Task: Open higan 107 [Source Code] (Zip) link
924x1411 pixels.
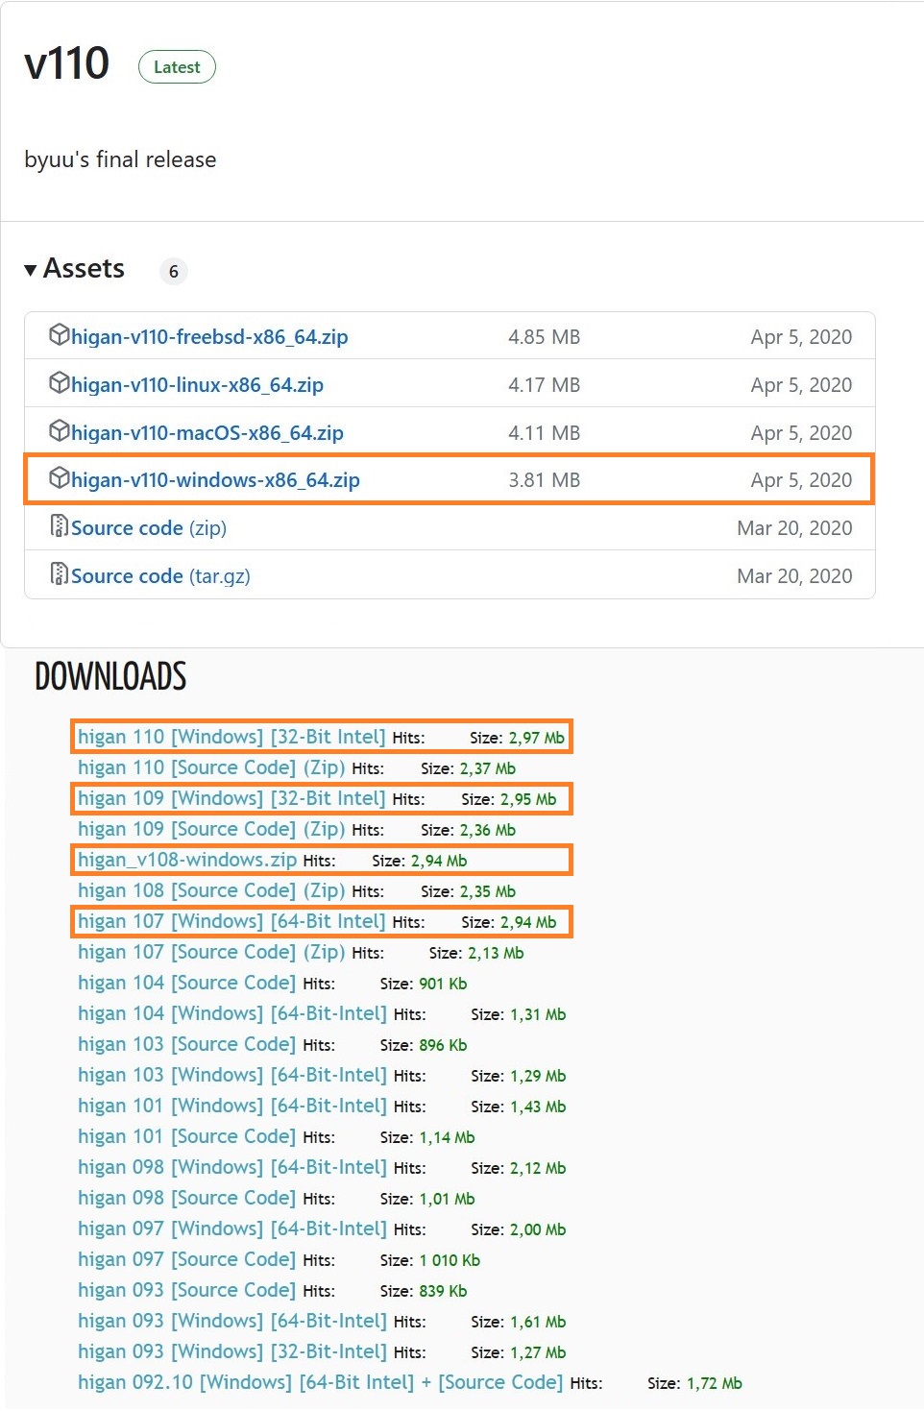Action: (x=211, y=952)
